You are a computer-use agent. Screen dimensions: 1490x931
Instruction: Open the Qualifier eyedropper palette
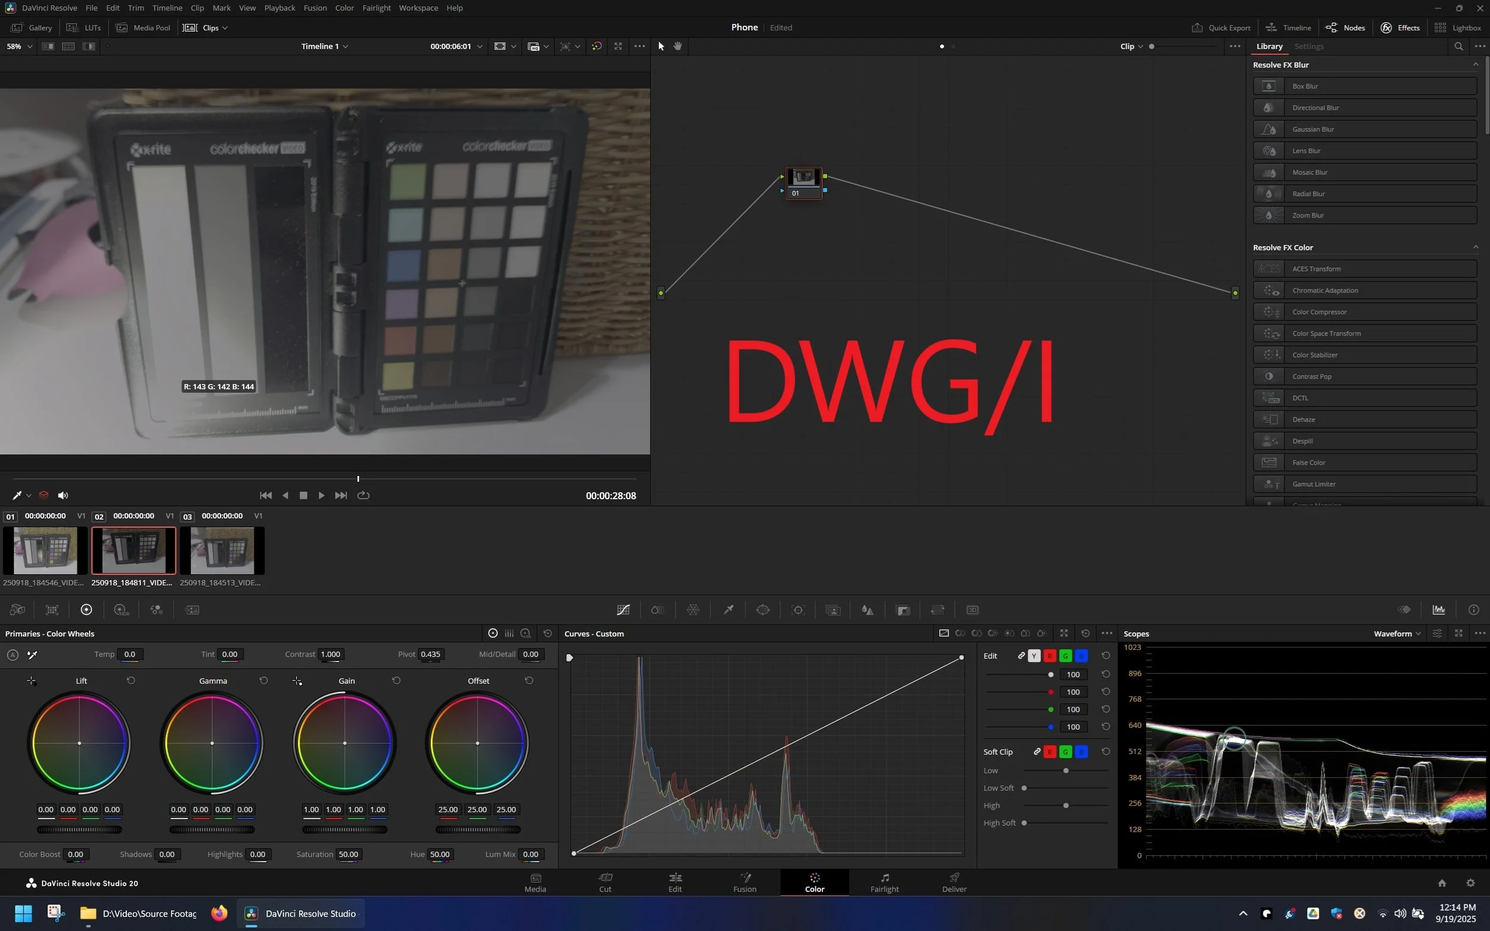728,609
